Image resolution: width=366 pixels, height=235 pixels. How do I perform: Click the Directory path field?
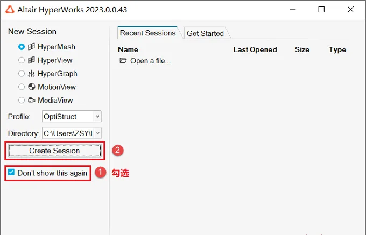[68, 133]
